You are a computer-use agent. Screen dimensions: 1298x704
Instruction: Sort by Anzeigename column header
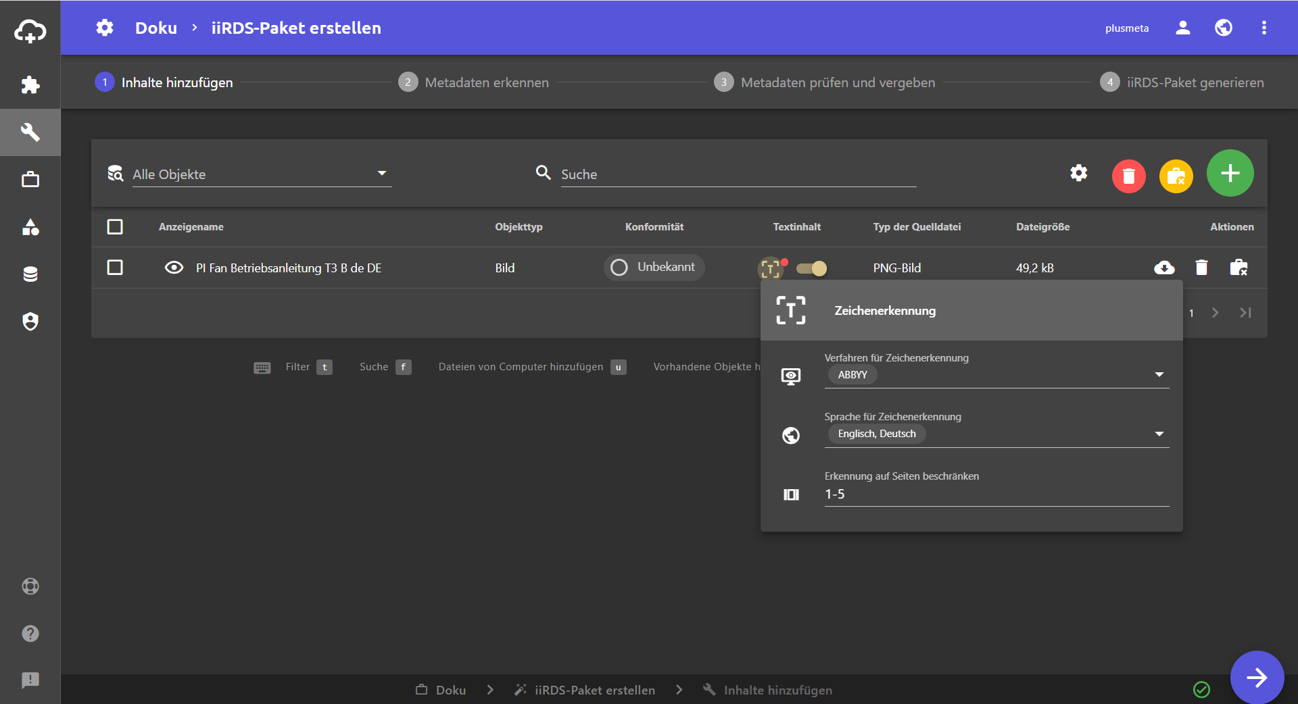pos(191,227)
